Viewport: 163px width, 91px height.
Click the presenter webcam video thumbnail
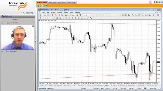click(18, 37)
